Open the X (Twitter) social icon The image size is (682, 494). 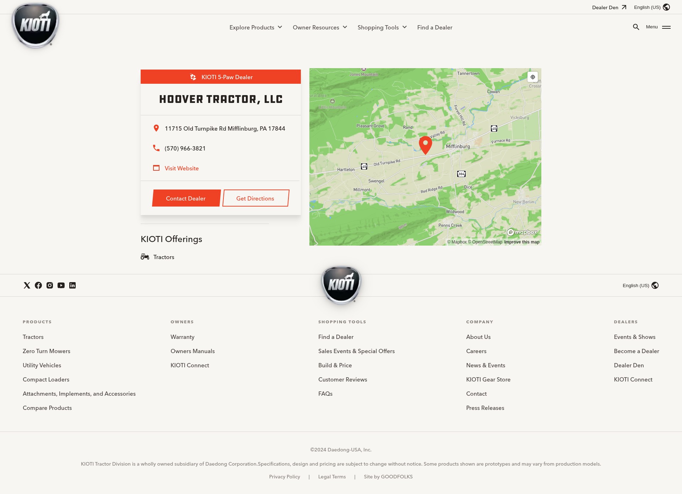click(27, 285)
